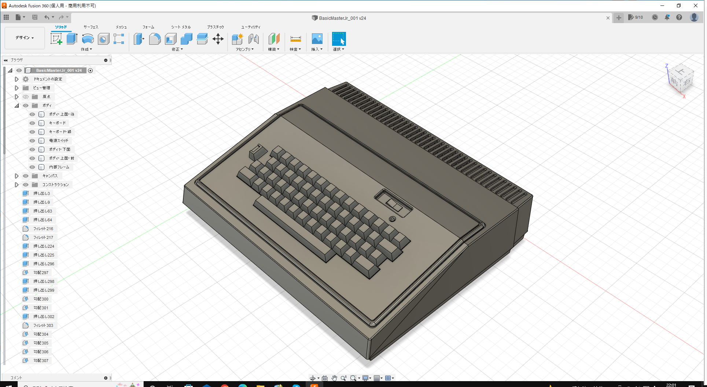
Task: Click the Move/Copy tool icon
Action: pyautogui.click(x=218, y=39)
